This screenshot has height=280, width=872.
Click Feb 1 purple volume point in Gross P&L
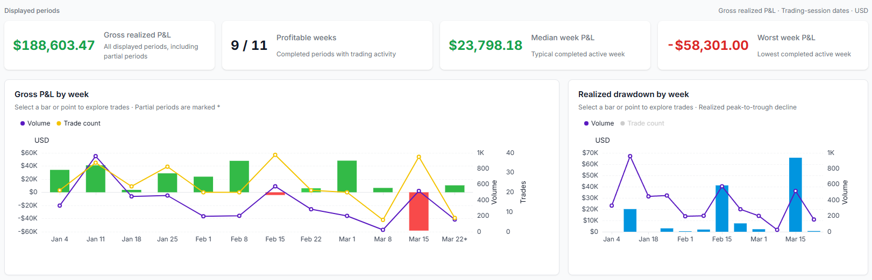coord(203,216)
